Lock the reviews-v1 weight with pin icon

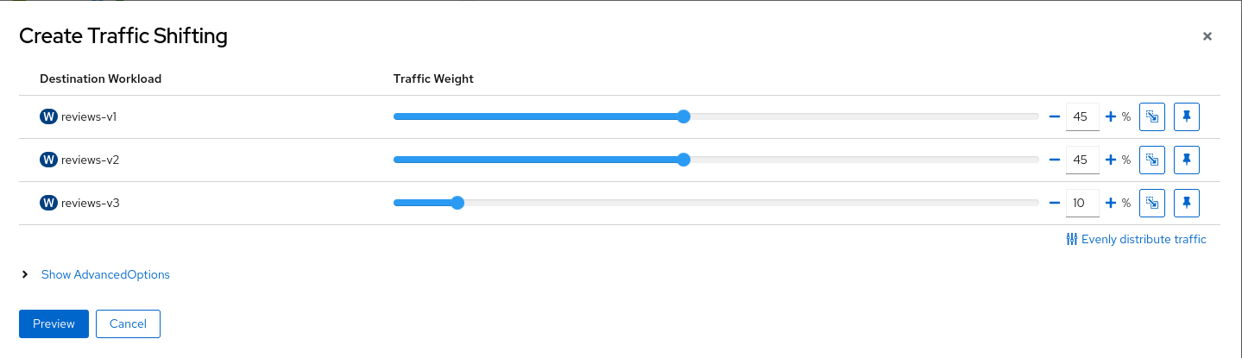(x=1187, y=116)
